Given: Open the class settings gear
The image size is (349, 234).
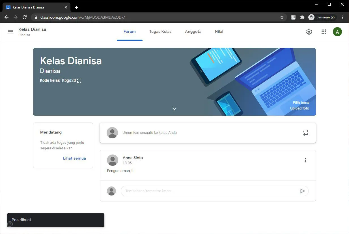Looking at the screenshot, I should coord(309,31).
